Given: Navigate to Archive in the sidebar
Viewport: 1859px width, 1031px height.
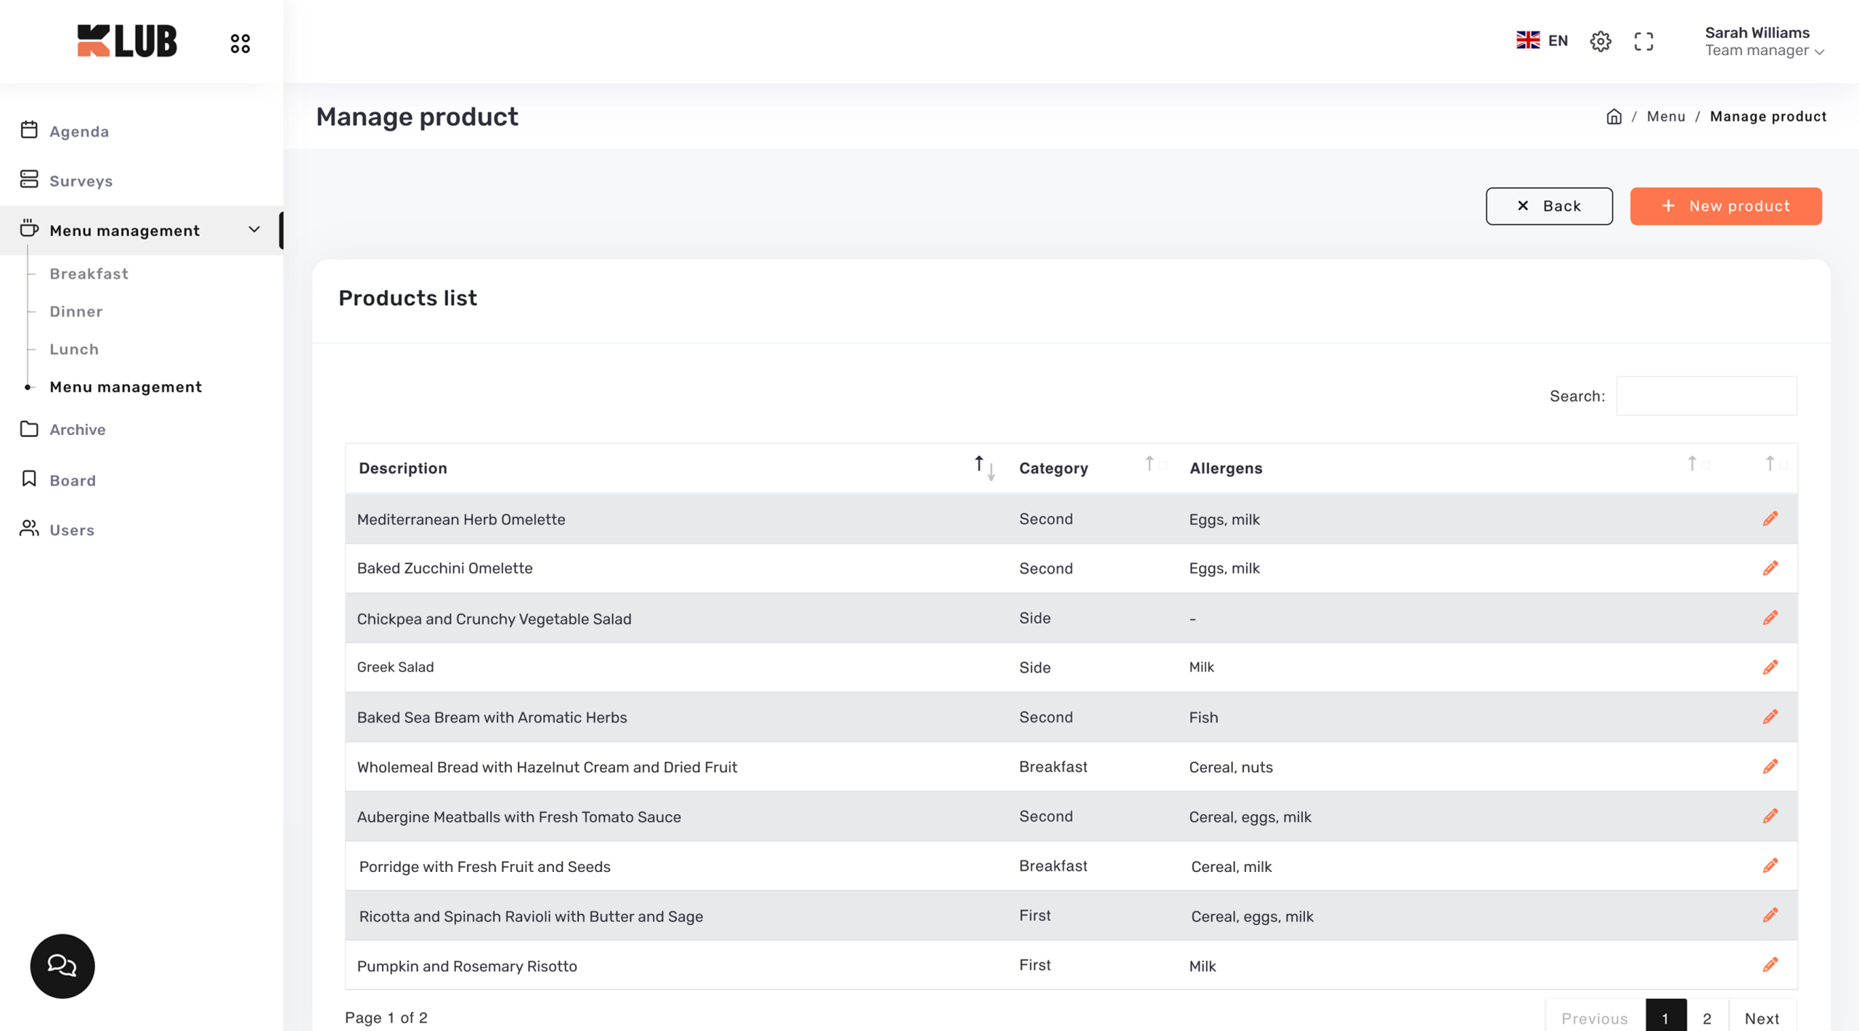Looking at the screenshot, I should tap(77, 430).
